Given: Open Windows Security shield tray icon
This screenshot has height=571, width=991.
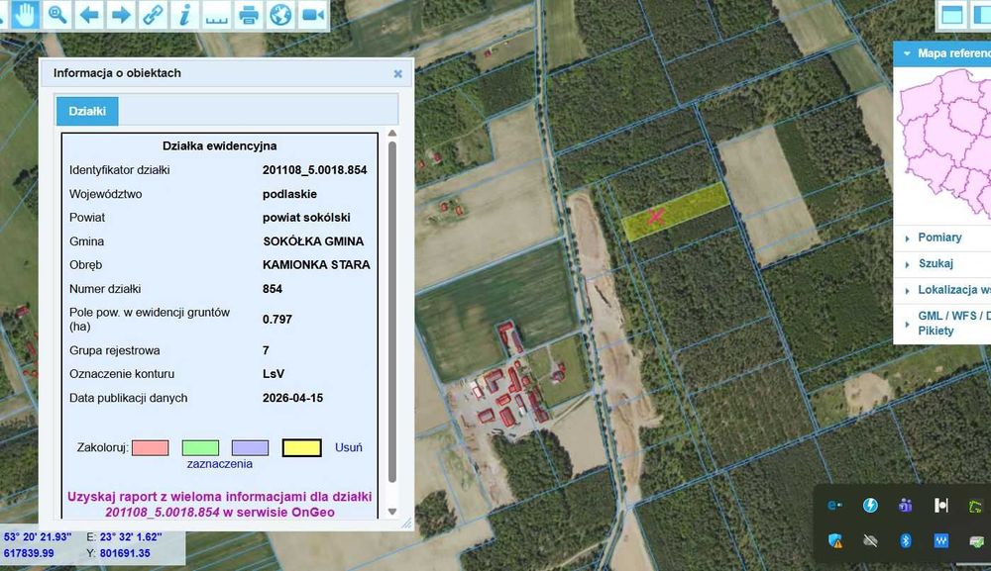Looking at the screenshot, I should [x=834, y=540].
